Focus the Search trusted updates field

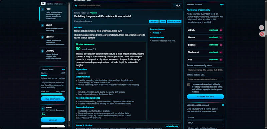[x=123, y=6]
